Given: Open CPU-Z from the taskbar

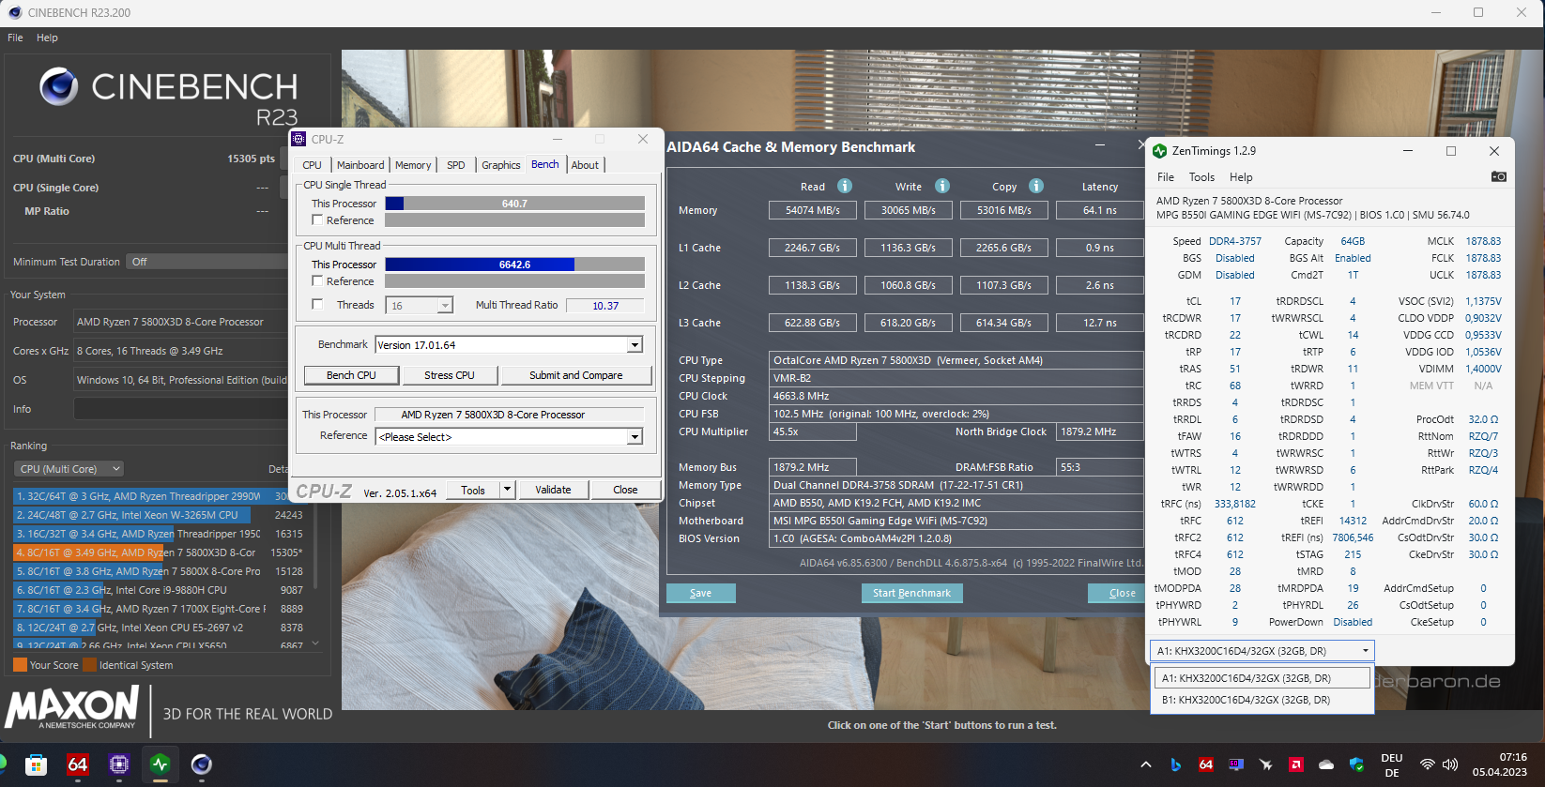Looking at the screenshot, I should 119,764.
